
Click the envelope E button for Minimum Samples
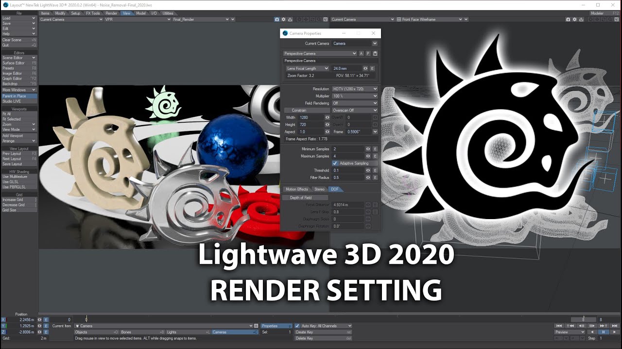pos(375,149)
